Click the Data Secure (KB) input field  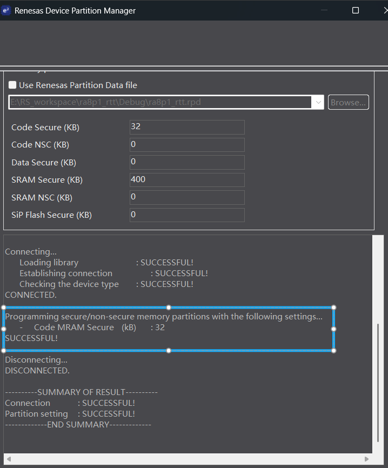point(187,162)
